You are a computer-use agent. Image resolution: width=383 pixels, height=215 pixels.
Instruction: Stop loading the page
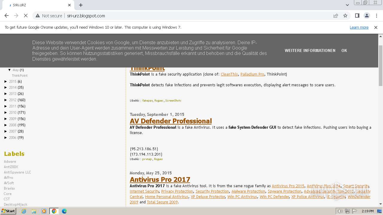[26, 16]
